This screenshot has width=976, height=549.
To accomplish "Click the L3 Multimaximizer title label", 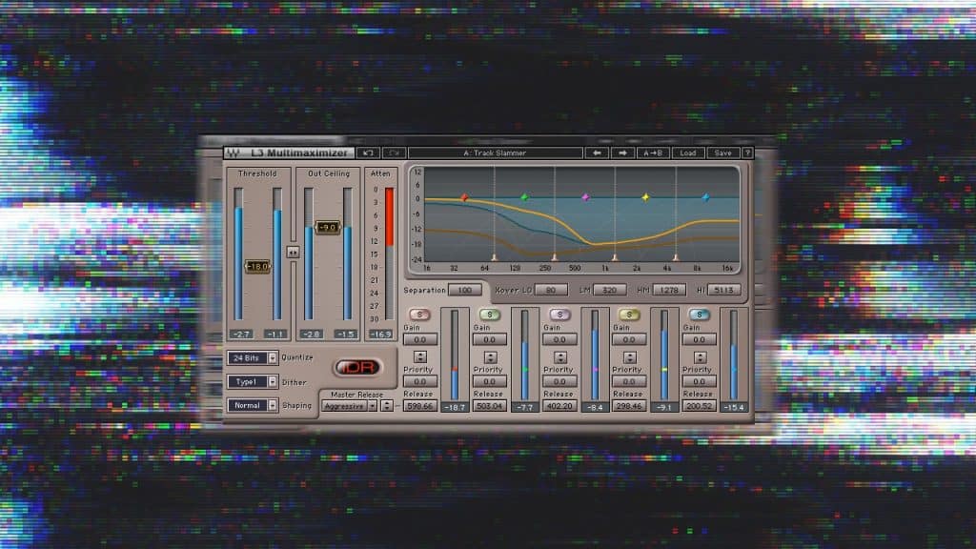I will (x=298, y=153).
